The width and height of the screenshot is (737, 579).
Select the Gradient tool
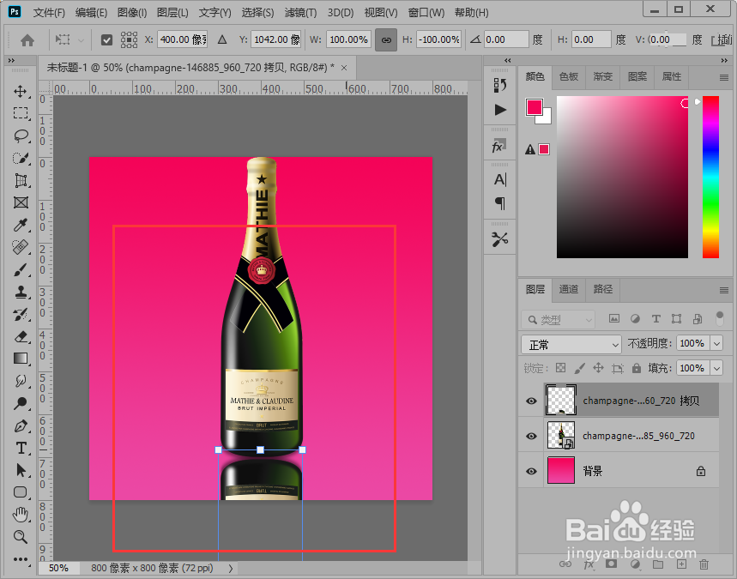coord(21,359)
